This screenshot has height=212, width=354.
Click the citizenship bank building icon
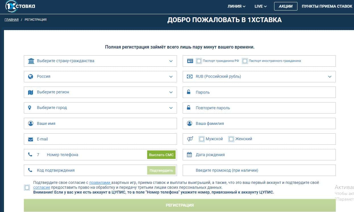tap(31, 61)
